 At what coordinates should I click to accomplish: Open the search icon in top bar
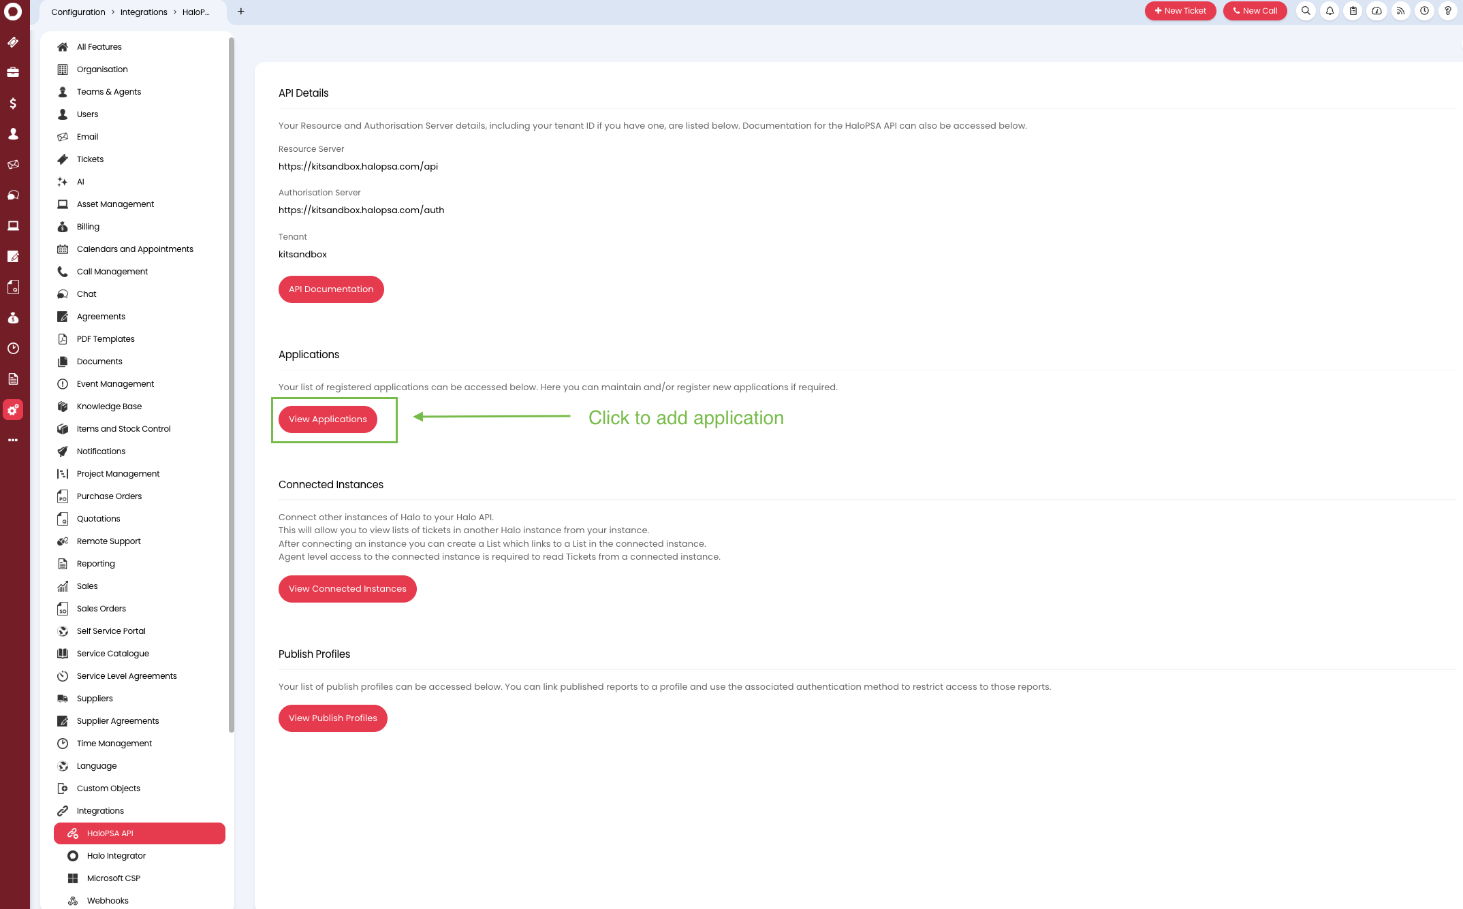(x=1306, y=11)
